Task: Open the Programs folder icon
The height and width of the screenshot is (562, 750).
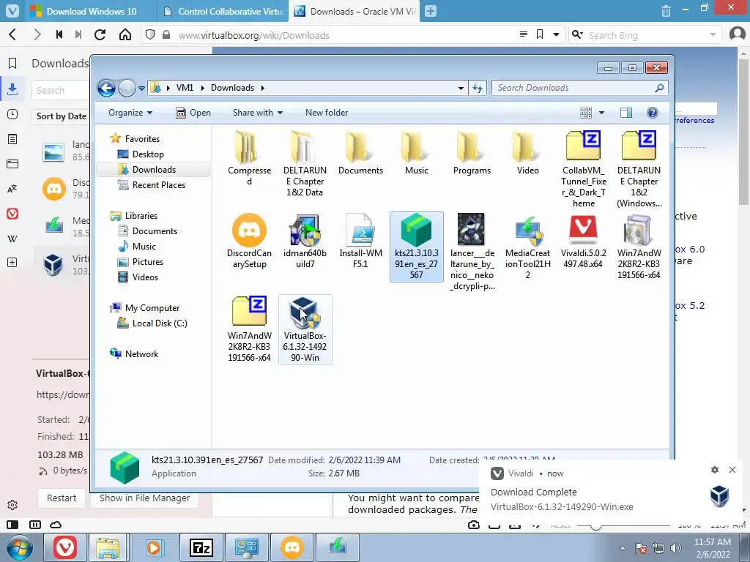Action: coord(472,153)
